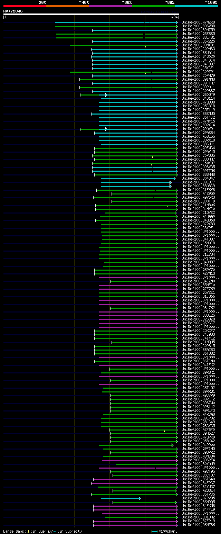The image size is (221, 534).
Task: Select the UniRef100_Q01DH2 label
Action: click(199, 517)
